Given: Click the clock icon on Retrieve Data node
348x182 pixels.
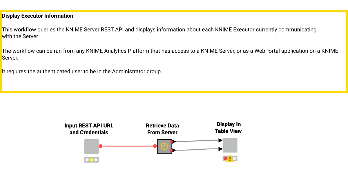Looking at the screenshot, I should [x=164, y=146].
